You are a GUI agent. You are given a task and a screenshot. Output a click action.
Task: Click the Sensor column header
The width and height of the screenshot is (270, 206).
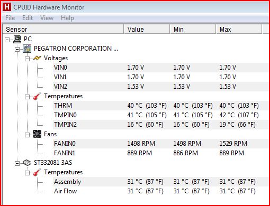tap(63, 29)
